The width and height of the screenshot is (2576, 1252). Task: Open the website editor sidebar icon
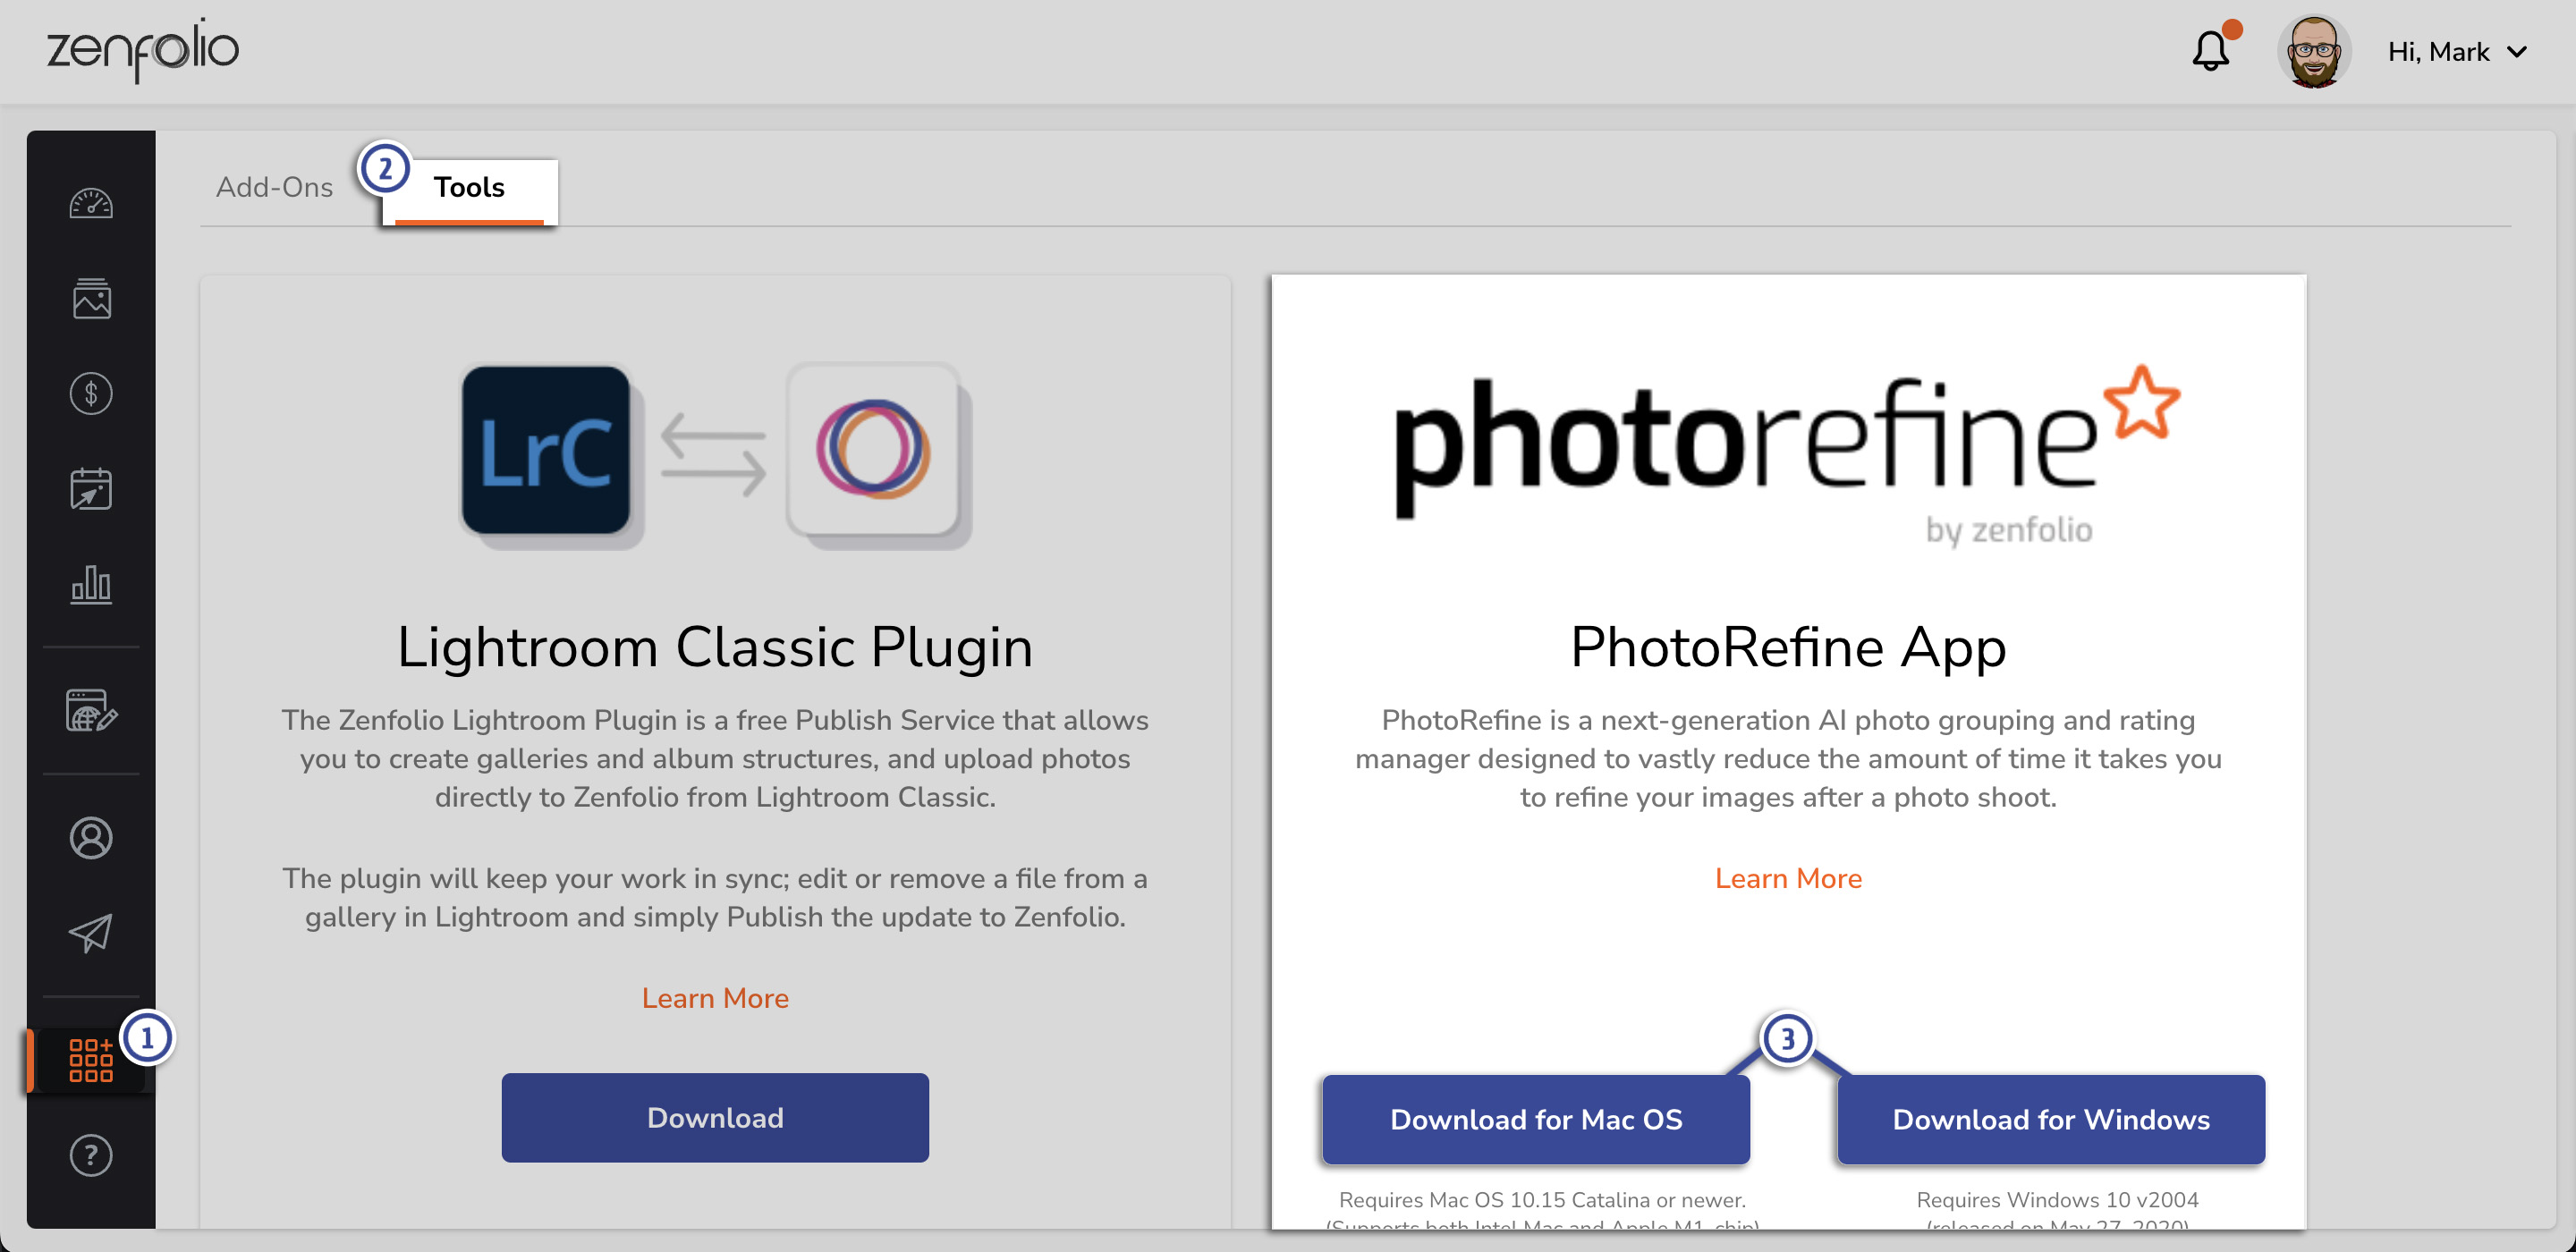(x=91, y=711)
